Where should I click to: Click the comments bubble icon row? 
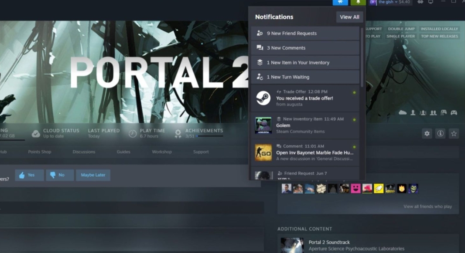click(x=260, y=47)
